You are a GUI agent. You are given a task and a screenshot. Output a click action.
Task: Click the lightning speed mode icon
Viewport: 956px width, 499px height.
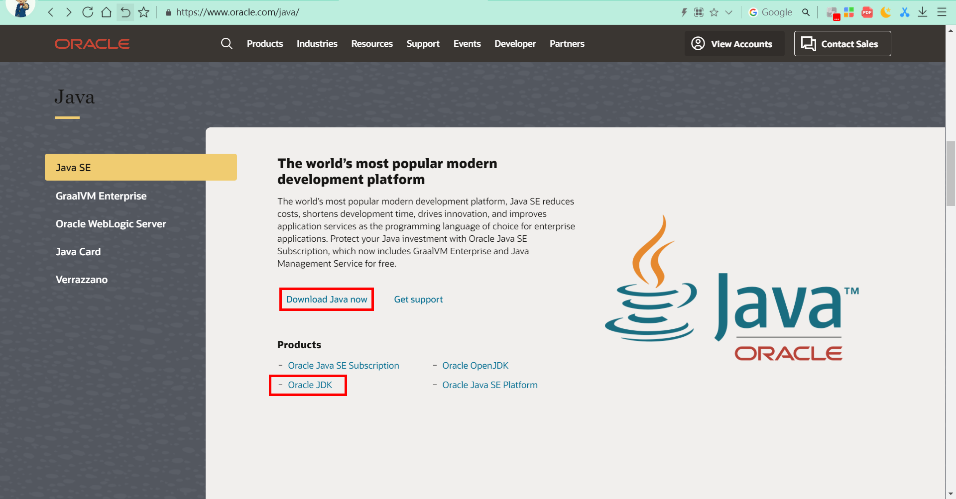pos(684,12)
